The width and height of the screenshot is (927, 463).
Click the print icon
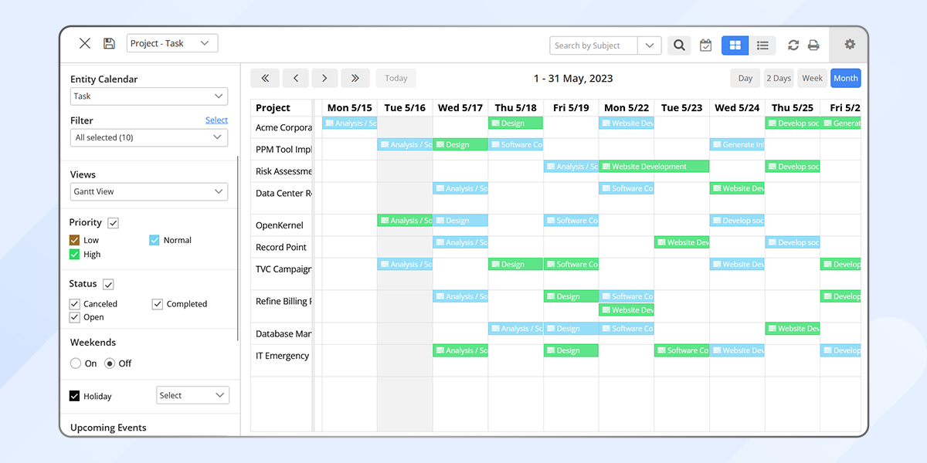click(x=813, y=46)
